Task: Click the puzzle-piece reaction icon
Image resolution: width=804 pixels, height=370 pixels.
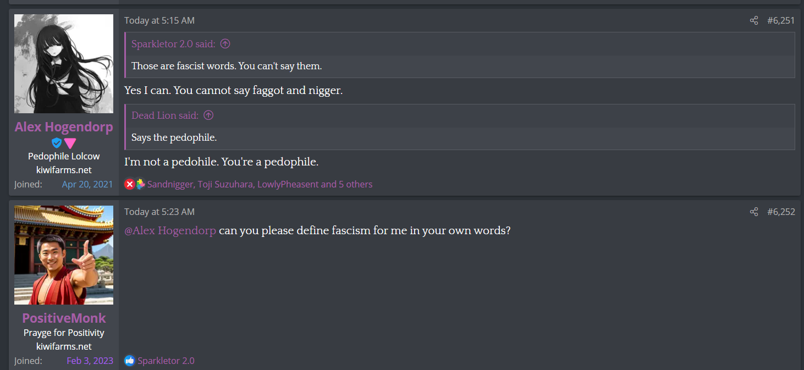Action: tap(140, 185)
